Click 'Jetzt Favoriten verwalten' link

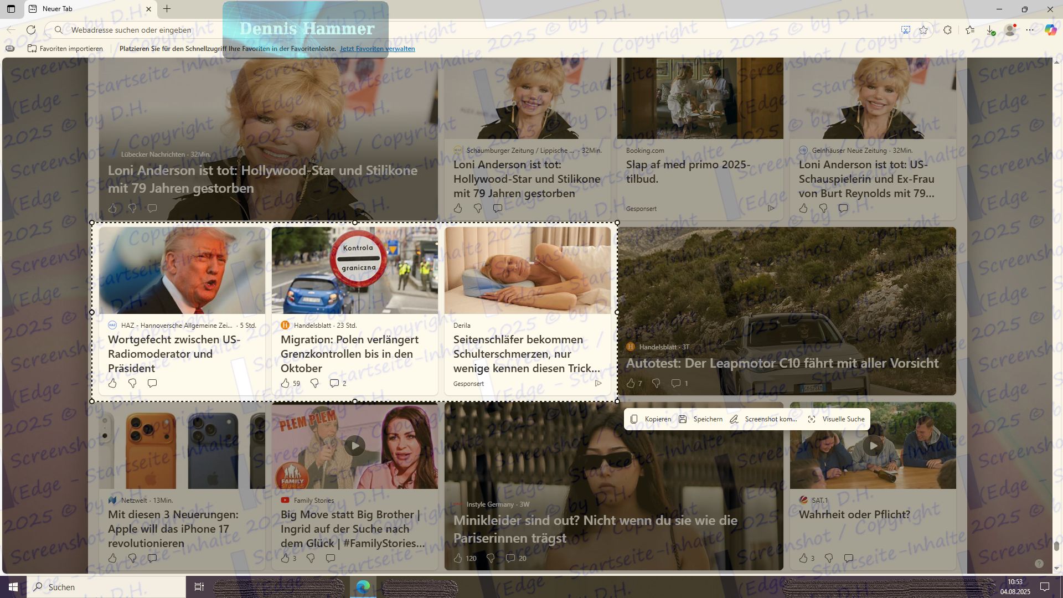click(377, 49)
